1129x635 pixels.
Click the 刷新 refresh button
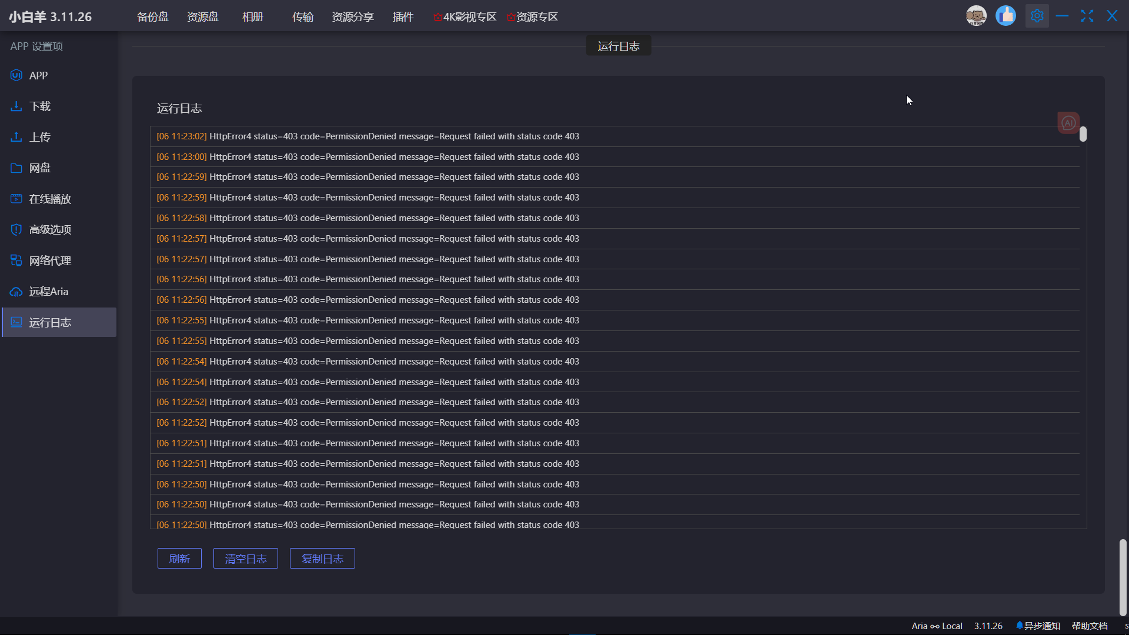(x=179, y=558)
